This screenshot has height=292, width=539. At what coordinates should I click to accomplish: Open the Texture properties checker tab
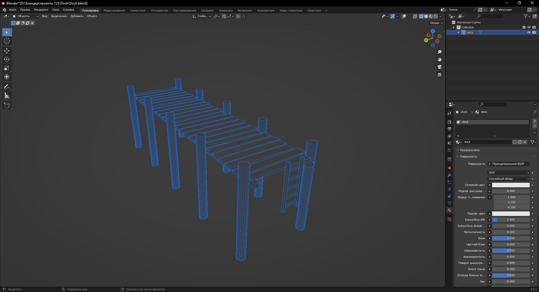449,219
